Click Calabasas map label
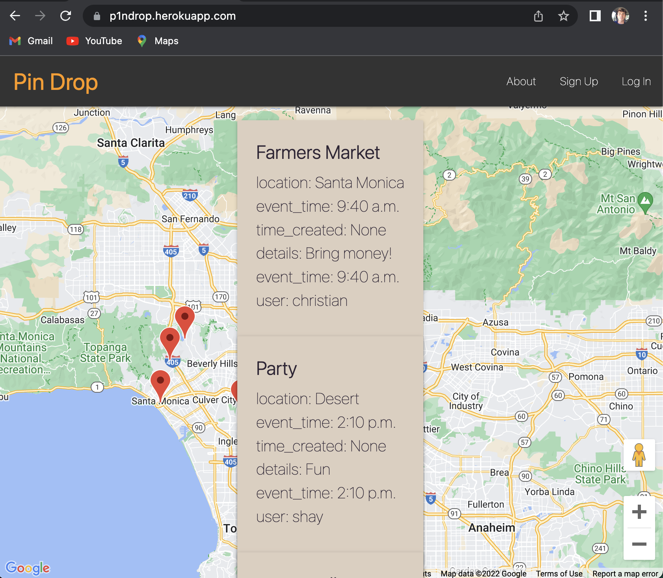Screen dimensions: 663x578 (x=62, y=320)
